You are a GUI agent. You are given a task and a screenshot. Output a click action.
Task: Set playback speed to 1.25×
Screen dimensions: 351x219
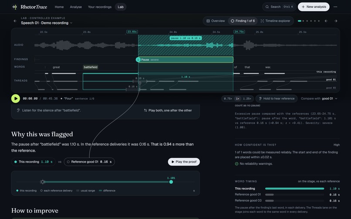pyautogui.click(x=247, y=99)
